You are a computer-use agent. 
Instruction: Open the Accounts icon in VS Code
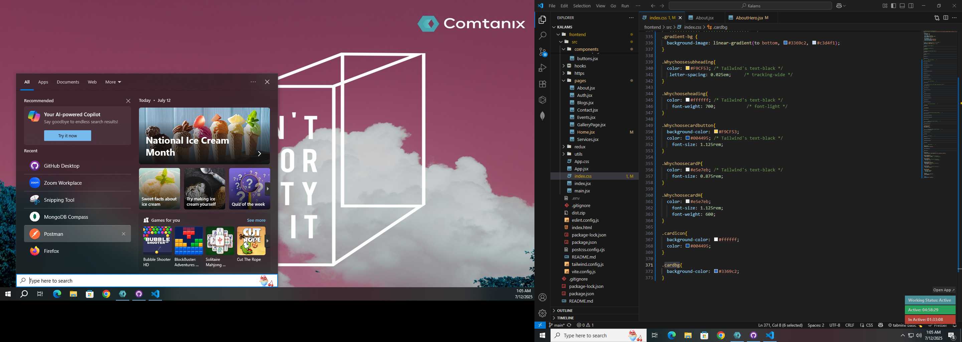(x=542, y=297)
